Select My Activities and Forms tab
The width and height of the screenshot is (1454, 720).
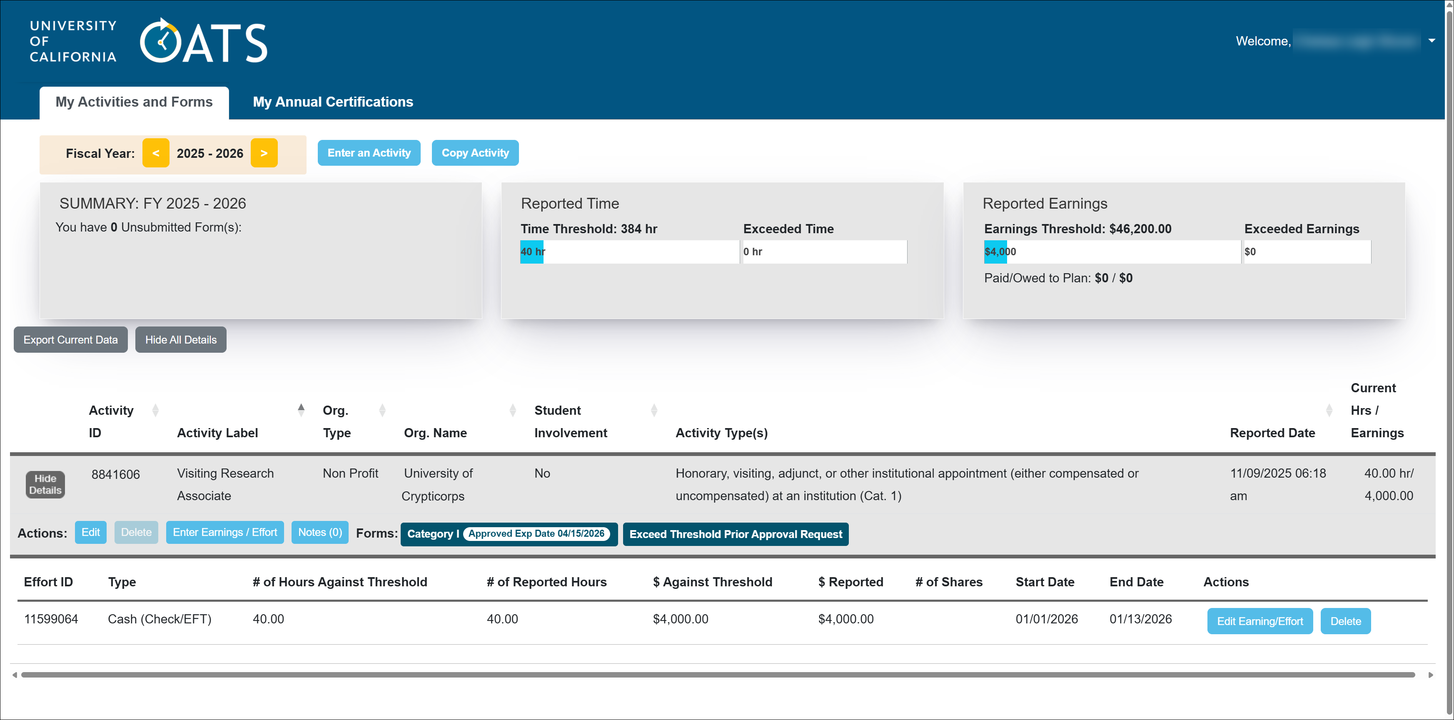(x=134, y=102)
